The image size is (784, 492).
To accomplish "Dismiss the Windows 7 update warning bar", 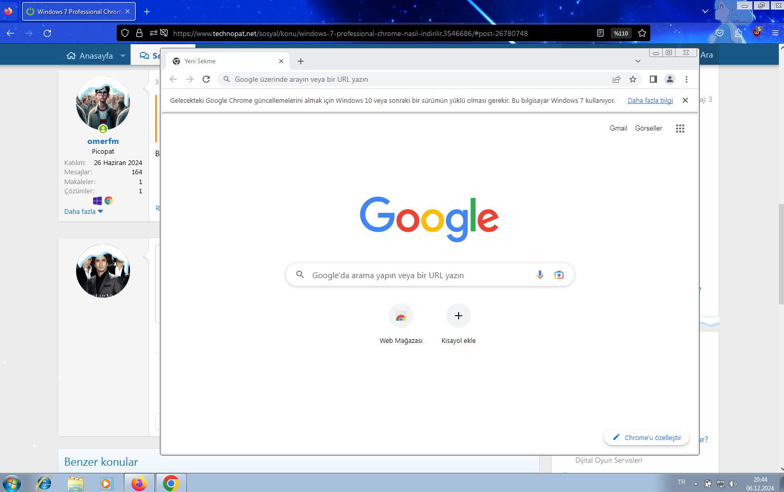I will [x=685, y=100].
